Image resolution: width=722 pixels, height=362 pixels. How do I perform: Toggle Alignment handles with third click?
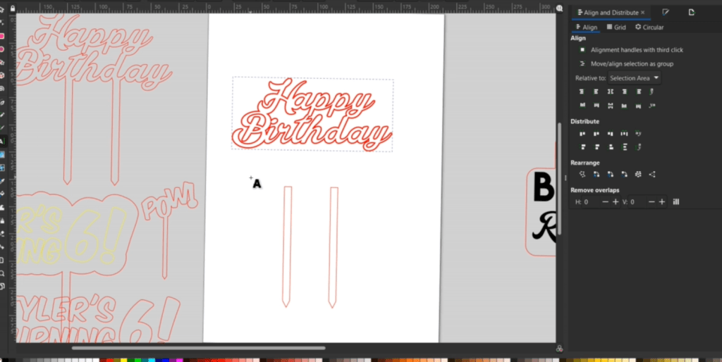click(582, 50)
